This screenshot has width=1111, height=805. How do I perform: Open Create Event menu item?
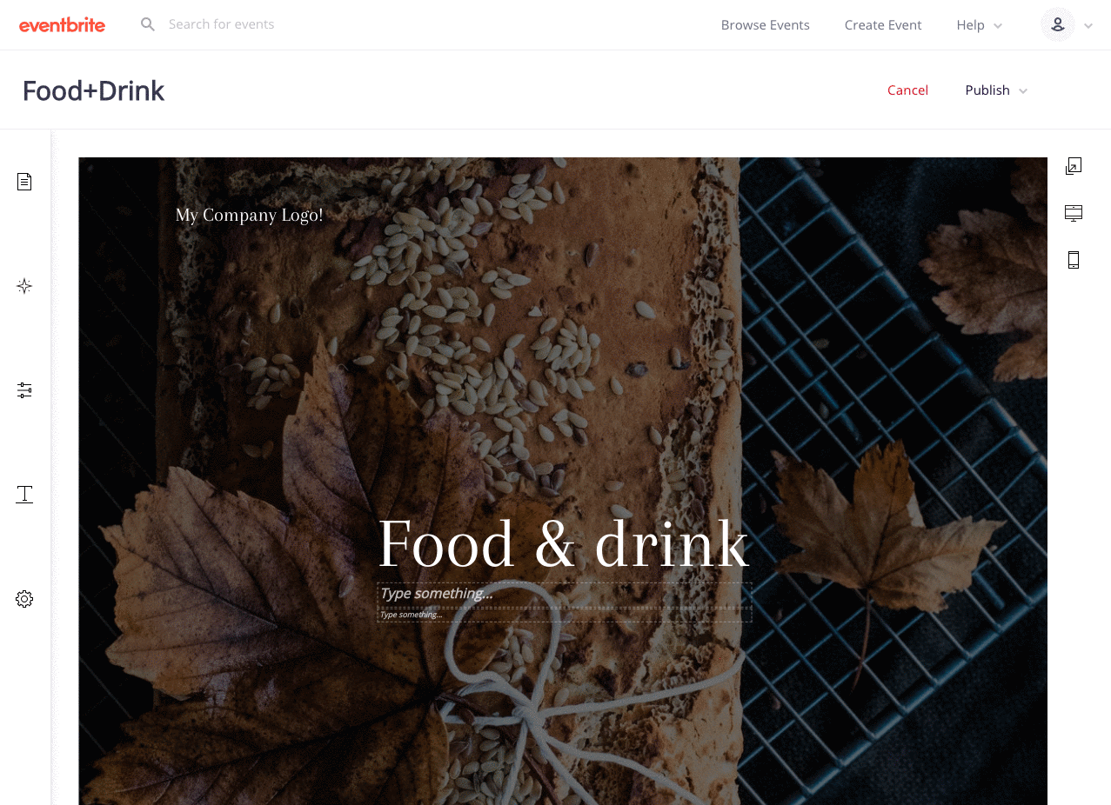883,25
